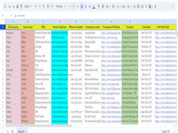Format as percent
This screenshot has height=133, width=178.
pyautogui.click(x=40, y=7)
